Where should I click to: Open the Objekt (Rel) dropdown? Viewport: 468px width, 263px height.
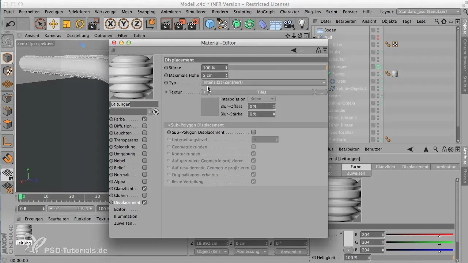[212, 252]
